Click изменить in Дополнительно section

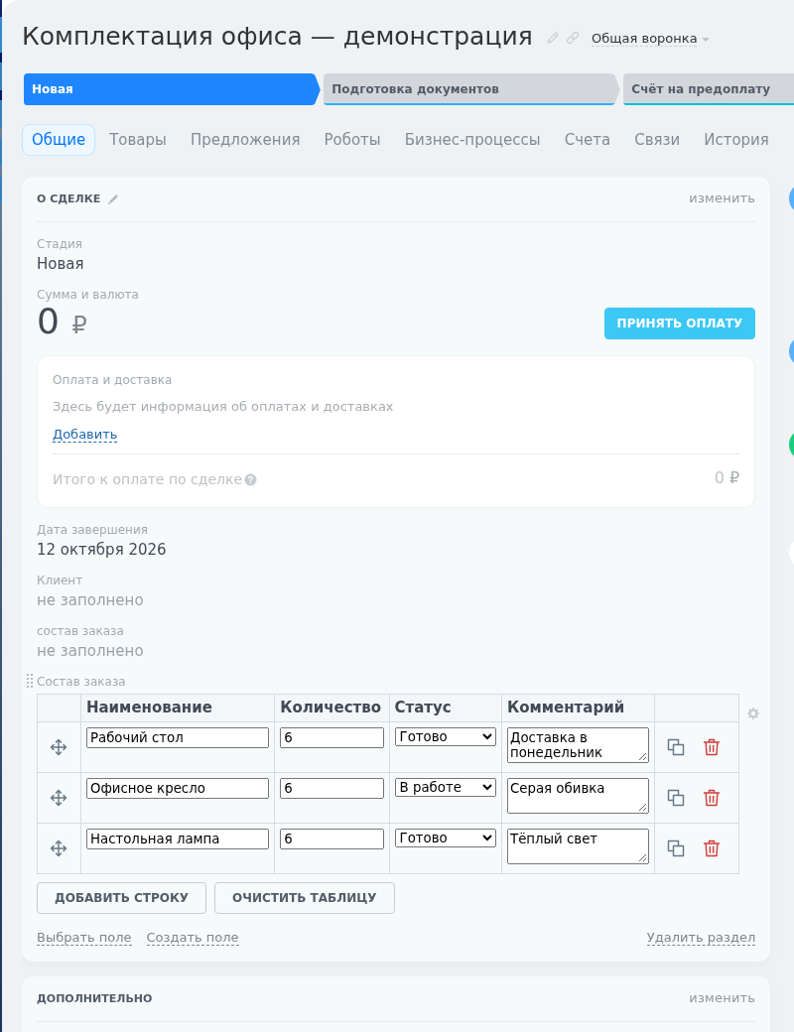coord(722,998)
